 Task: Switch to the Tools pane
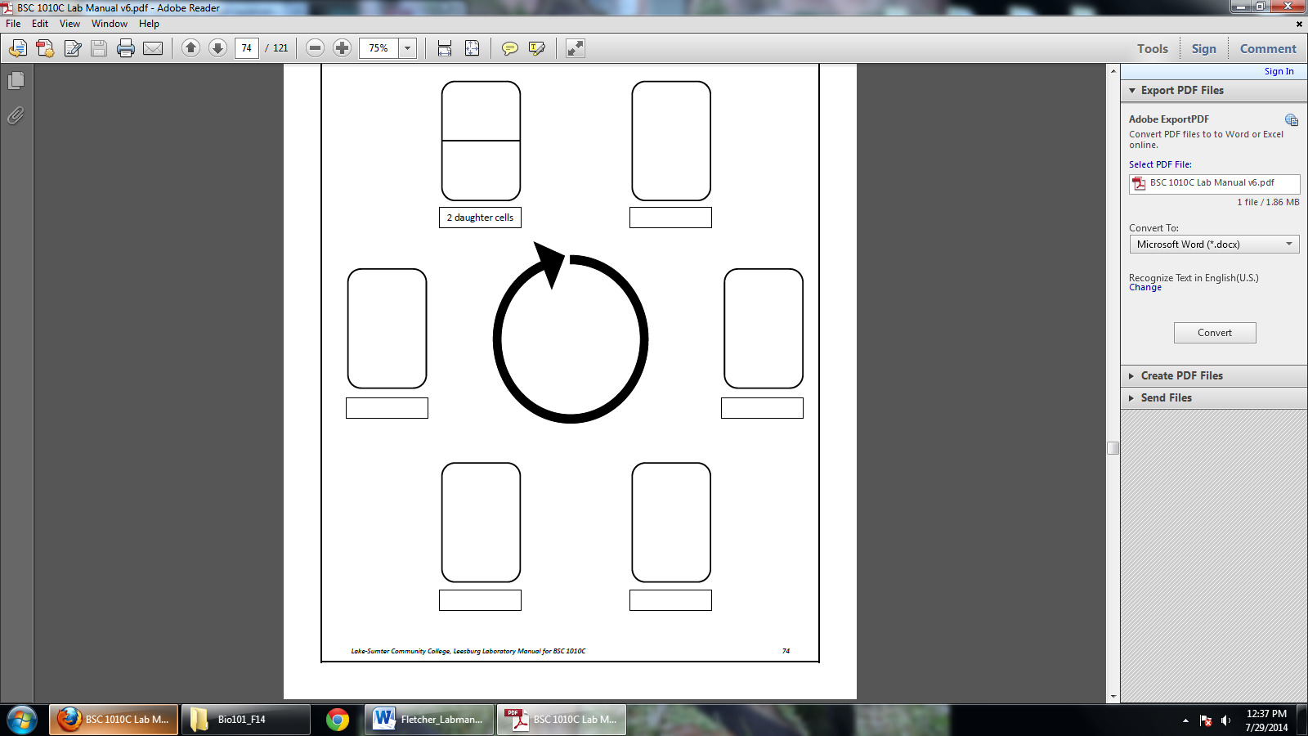click(1153, 49)
